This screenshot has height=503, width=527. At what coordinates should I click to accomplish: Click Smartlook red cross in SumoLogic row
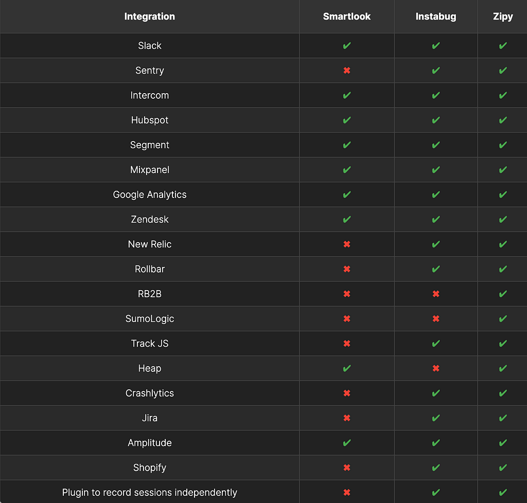(346, 319)
